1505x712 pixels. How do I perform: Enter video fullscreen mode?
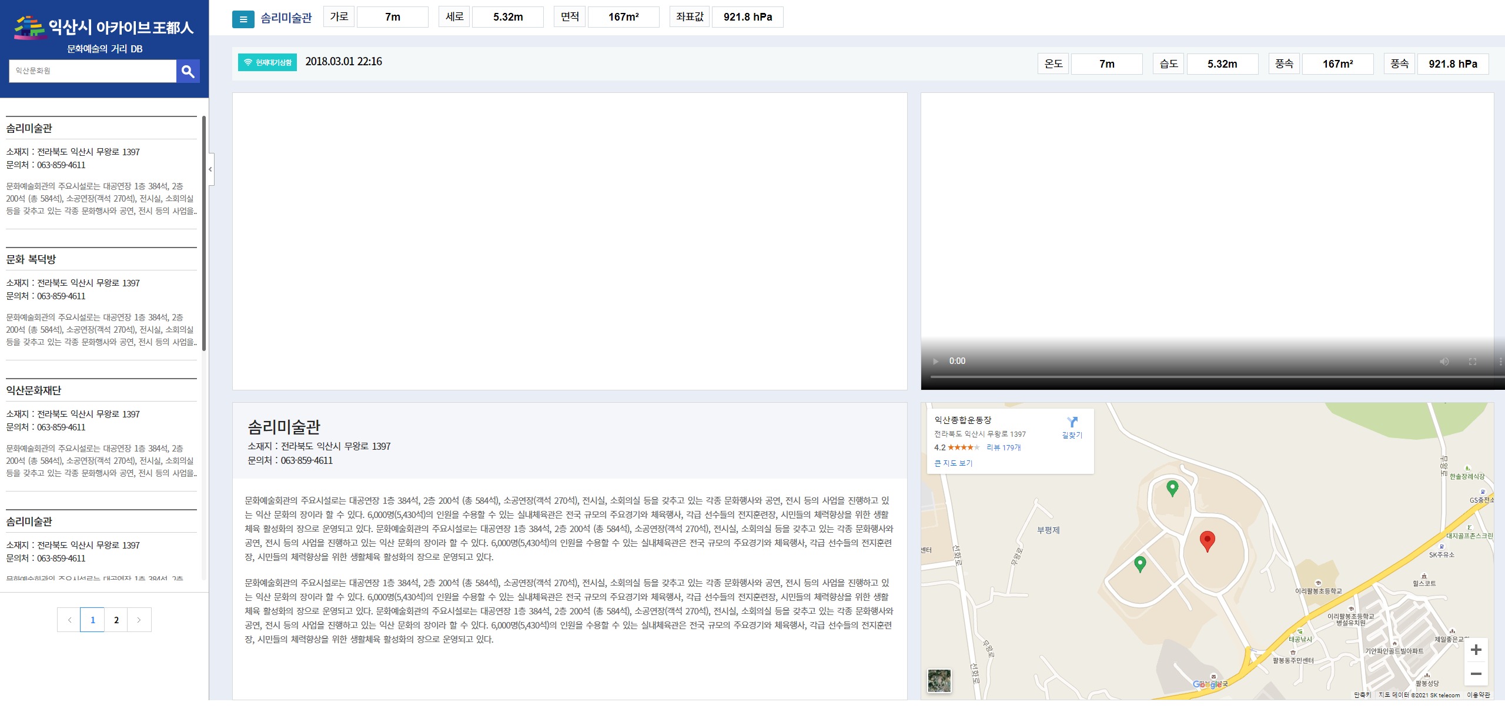[x=1473, y=362]
